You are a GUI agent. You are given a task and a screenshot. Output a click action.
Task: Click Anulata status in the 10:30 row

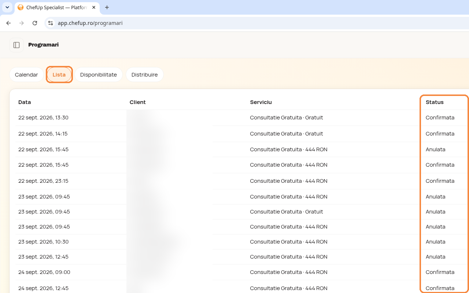tap(436, 242)
